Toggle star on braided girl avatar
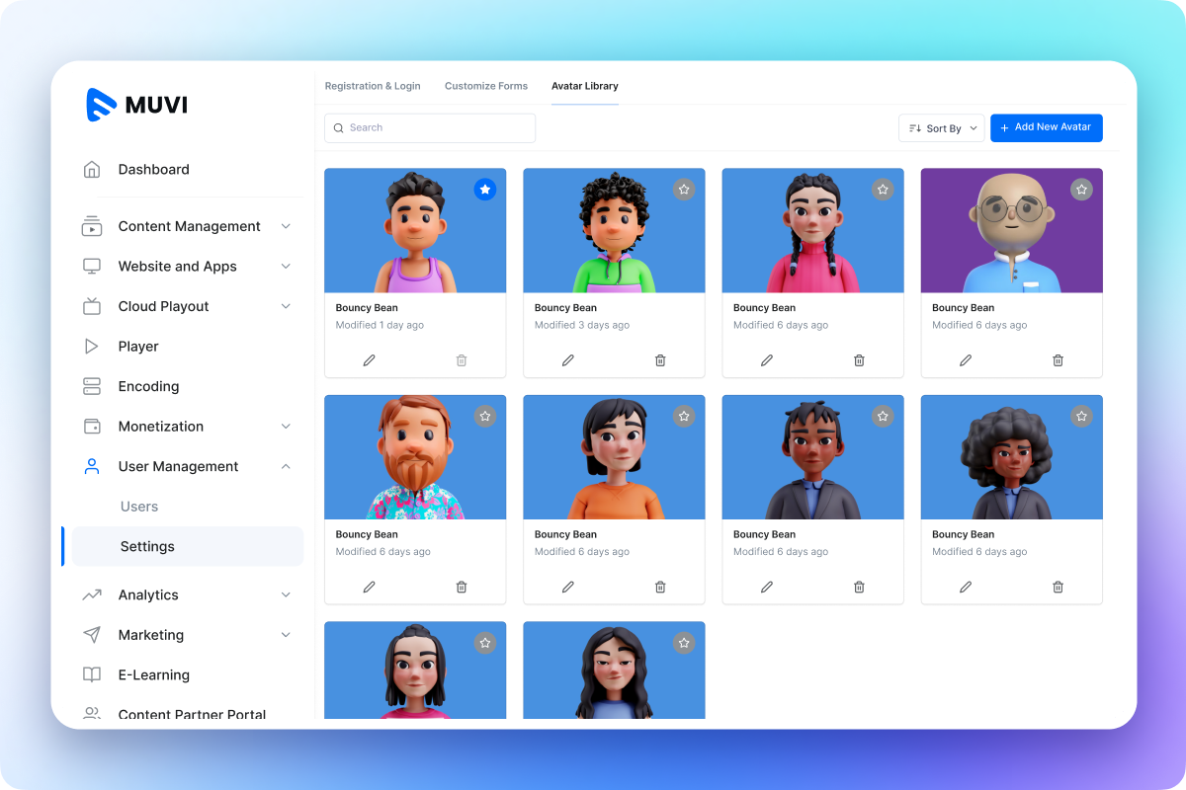The height and width of the screenshot is (790, 1186). 883,189
